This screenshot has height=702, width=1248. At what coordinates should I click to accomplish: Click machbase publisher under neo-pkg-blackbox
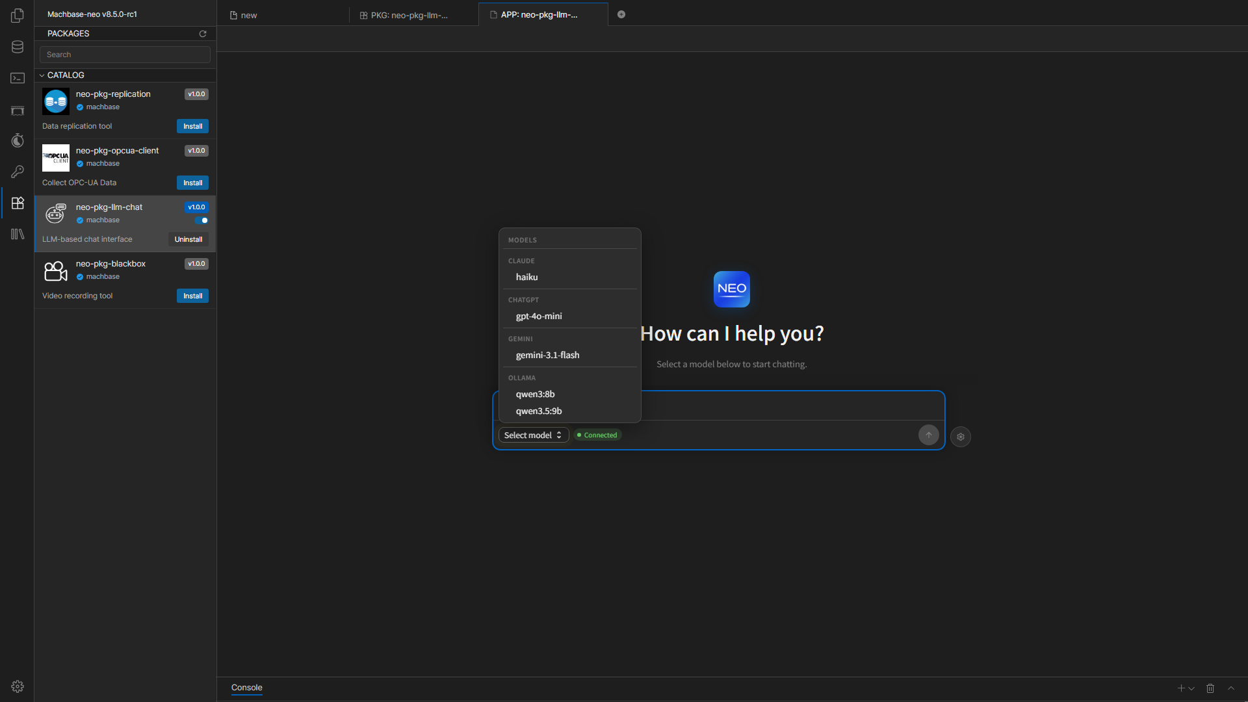point(103,277)
